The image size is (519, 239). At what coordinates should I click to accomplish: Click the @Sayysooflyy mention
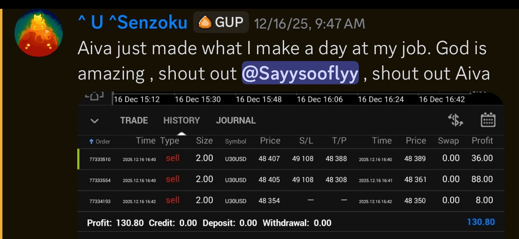click(x=300, y=73)
